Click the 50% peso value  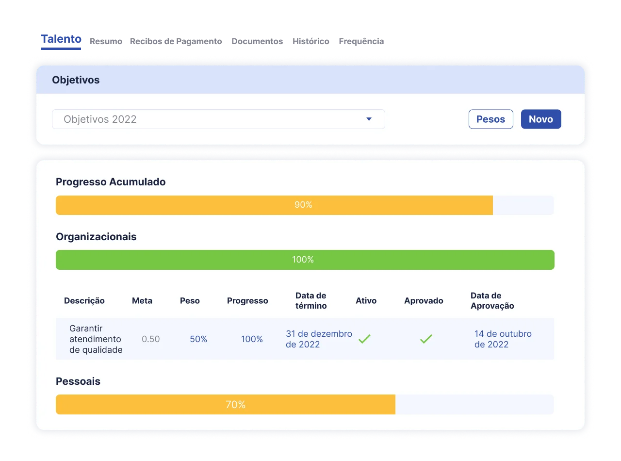[x=198, y=339]
